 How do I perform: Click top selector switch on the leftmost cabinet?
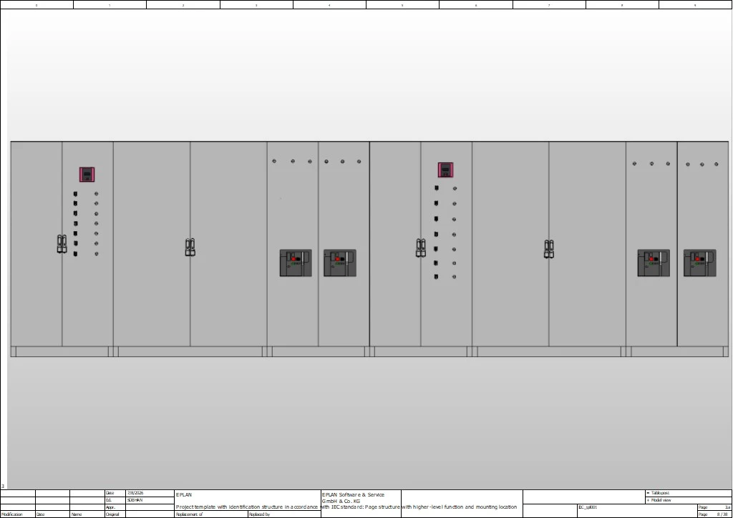coord(75,193)
